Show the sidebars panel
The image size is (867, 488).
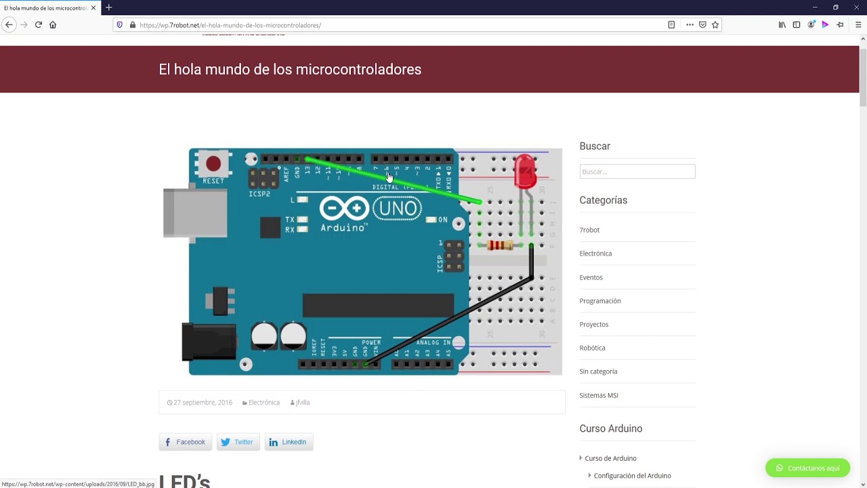coord(797,25)
